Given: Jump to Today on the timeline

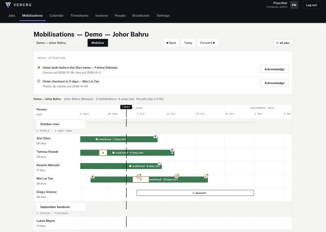Looking at the screenshot, I should 188,43.
